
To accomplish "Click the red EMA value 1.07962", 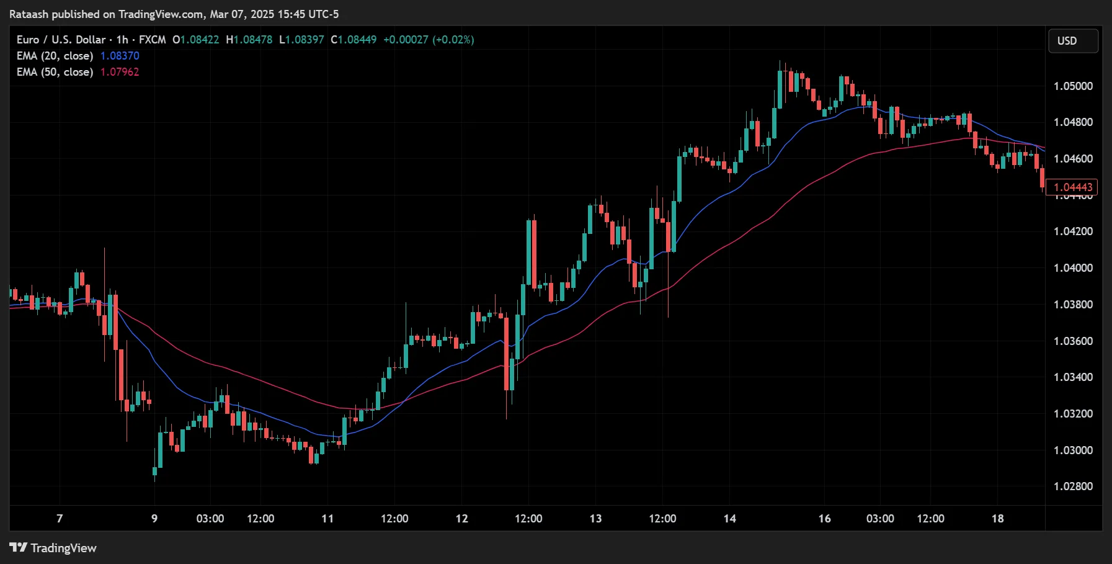I will point(120,71).
